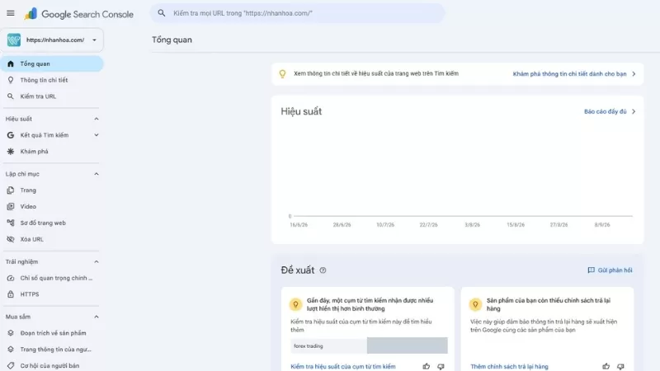Expand the Kết quả Tìm kiếm chevron
The height and width of the screenshot is (371, 660).
coord(96,135)
